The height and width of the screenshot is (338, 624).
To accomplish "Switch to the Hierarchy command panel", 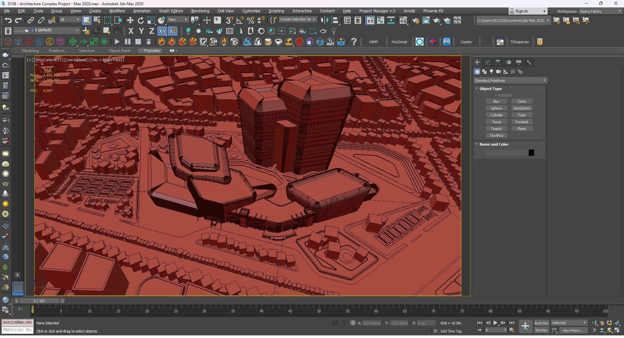I will coord(498,62).
